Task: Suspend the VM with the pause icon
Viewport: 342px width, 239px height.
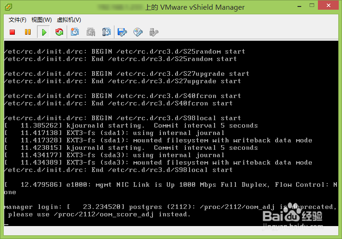Action: coord(28,32)
